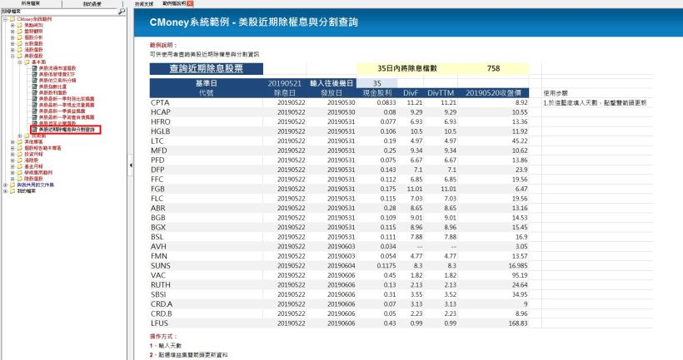Expand the 個股分析 folder node
Viewport: 683px width, 360px height.
pos(12,37)
